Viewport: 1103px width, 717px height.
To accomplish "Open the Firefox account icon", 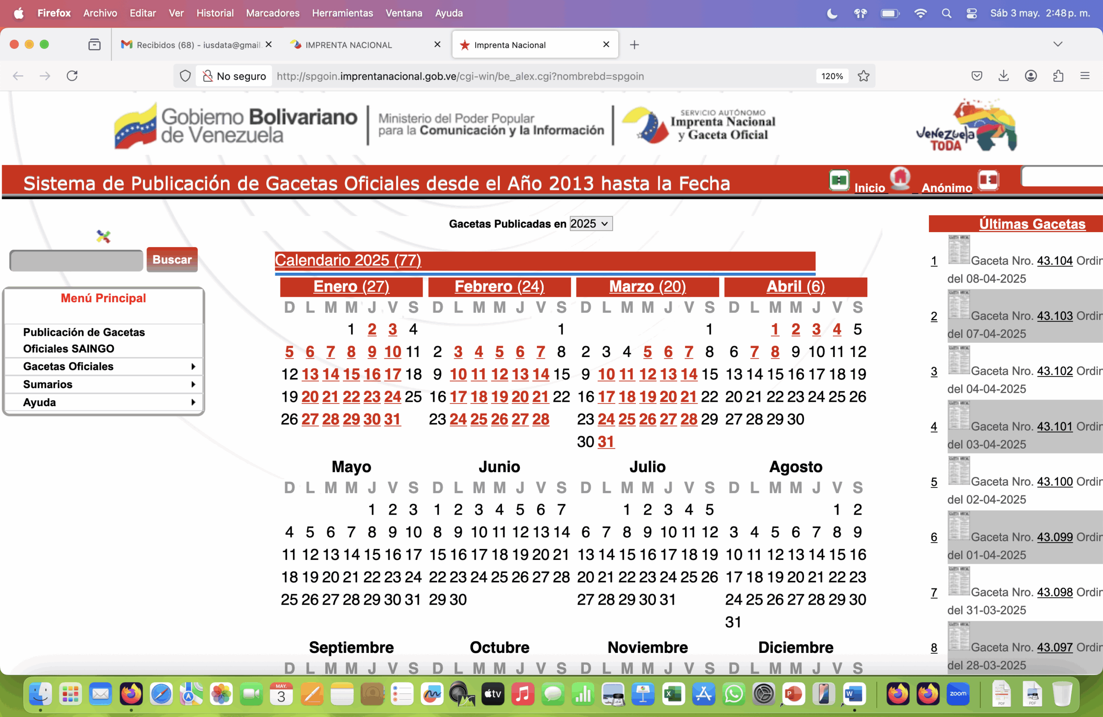I will pyautogui.click(x=1031, y=76).
